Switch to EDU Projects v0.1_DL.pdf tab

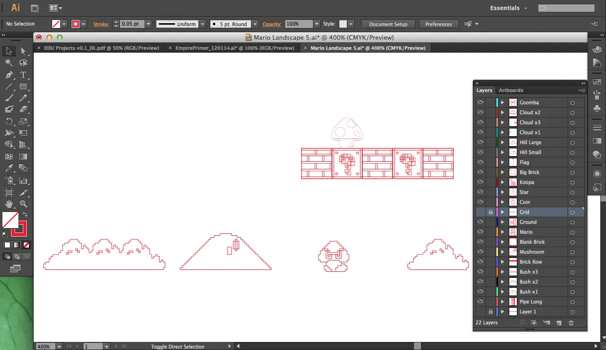click(101, 48)
